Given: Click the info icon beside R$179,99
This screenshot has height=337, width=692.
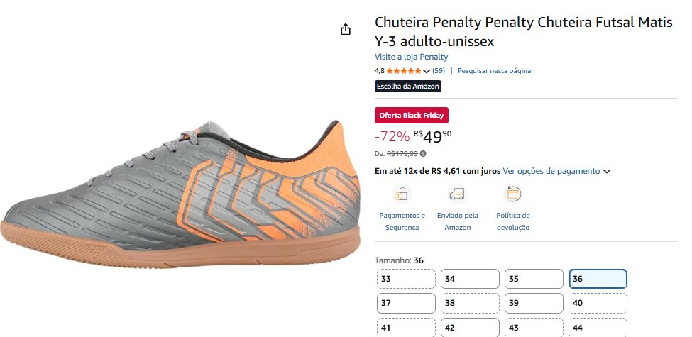Looking at the screenshot, I should point(423,153).
